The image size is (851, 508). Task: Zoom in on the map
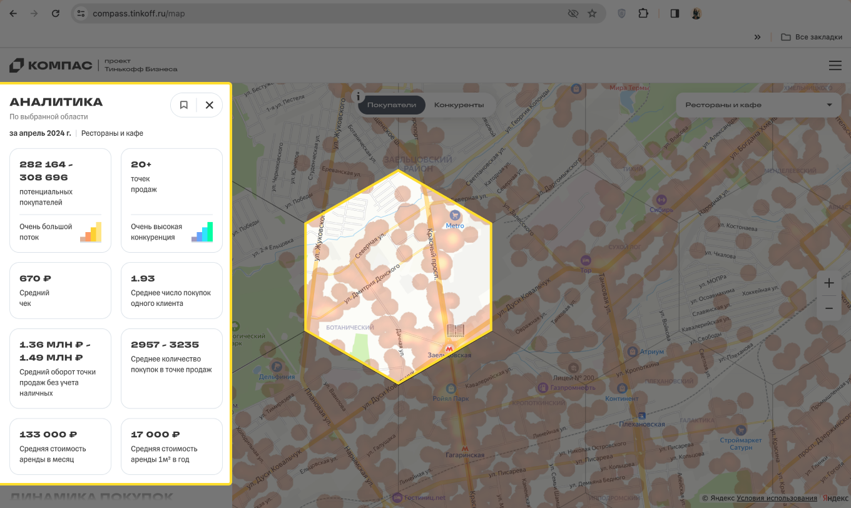[x=828, y=283]
